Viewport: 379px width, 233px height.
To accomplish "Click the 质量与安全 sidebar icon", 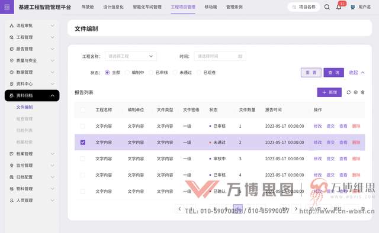I will pyautogui.click(x=11, y=60).
